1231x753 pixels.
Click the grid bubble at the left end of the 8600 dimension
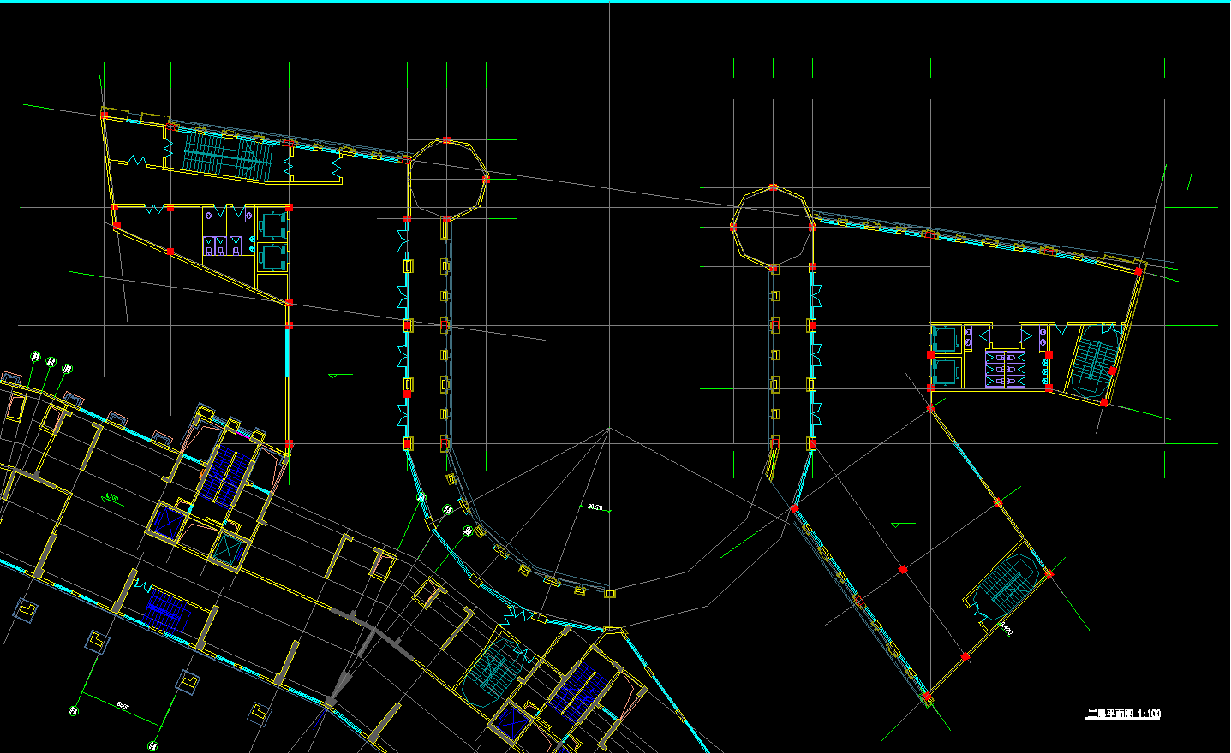(x=75, y=709)
